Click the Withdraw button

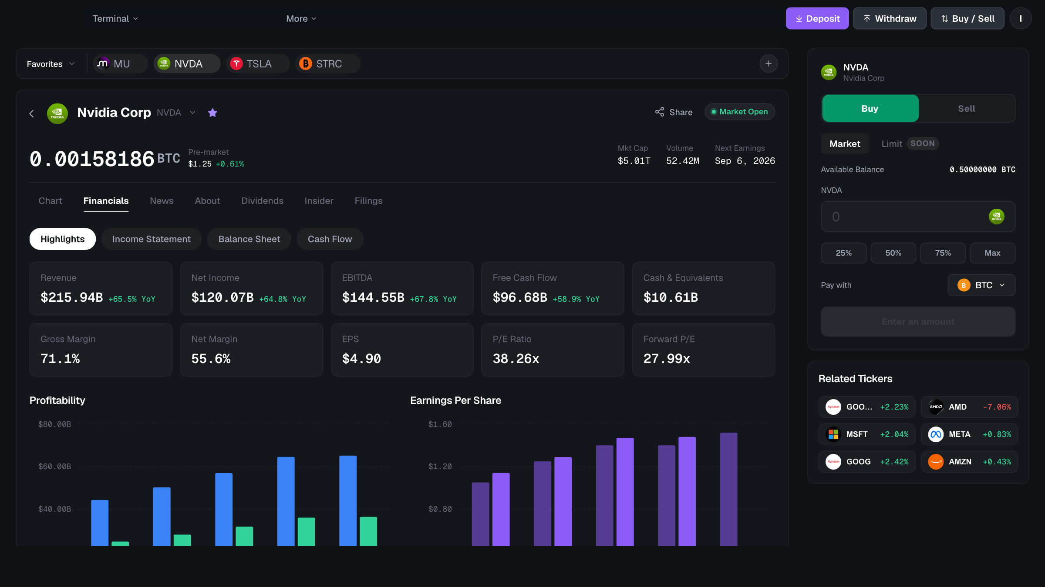(x=890, y=18)
